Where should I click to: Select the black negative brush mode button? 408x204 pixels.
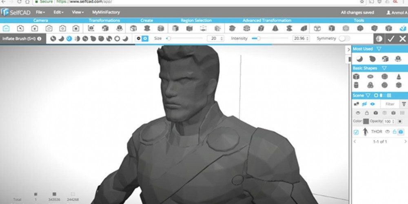(138, 38)
